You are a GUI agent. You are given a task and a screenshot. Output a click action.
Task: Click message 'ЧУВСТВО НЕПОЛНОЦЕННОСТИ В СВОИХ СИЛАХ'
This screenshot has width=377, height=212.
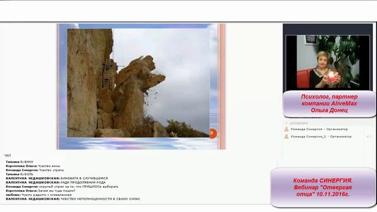click(73, 199)
